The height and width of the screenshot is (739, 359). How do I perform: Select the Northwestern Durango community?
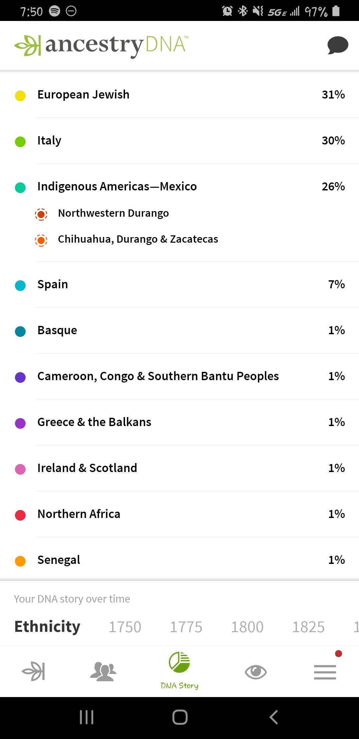click(113, 213)
